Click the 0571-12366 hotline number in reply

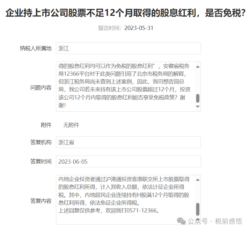click(142, 210)
